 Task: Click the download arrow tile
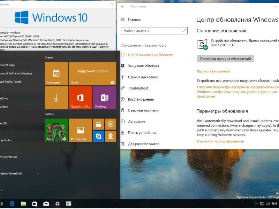(x=56, y=98)
